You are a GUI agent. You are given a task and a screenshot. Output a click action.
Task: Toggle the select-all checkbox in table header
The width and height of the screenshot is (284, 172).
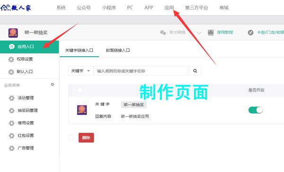tap(80, 90)
